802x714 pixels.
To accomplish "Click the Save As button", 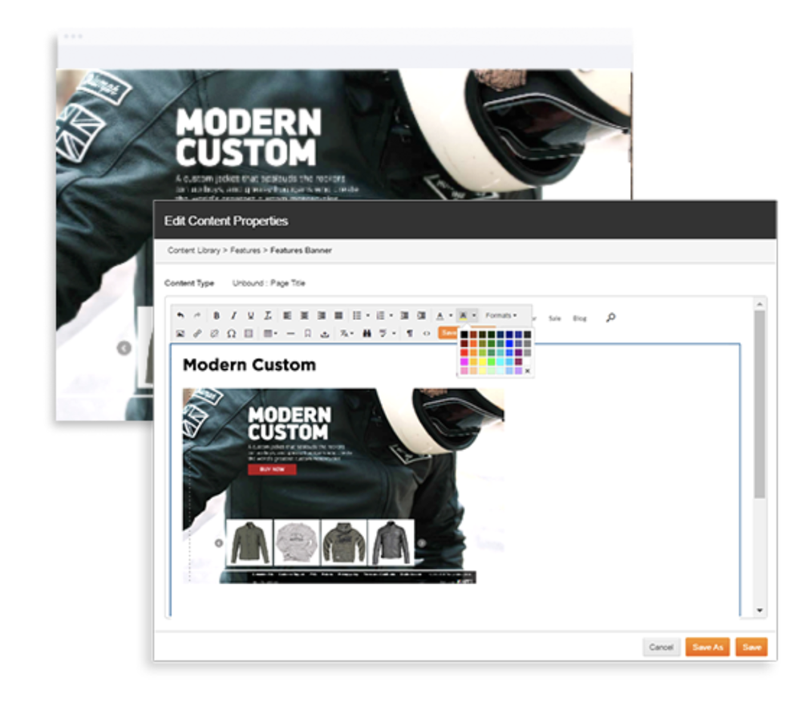I will point(707,647).
